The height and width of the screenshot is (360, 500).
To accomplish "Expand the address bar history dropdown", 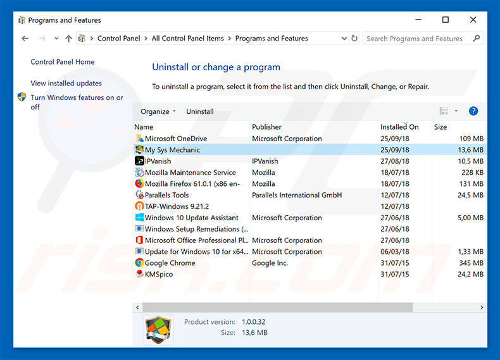I will (344, 38).
